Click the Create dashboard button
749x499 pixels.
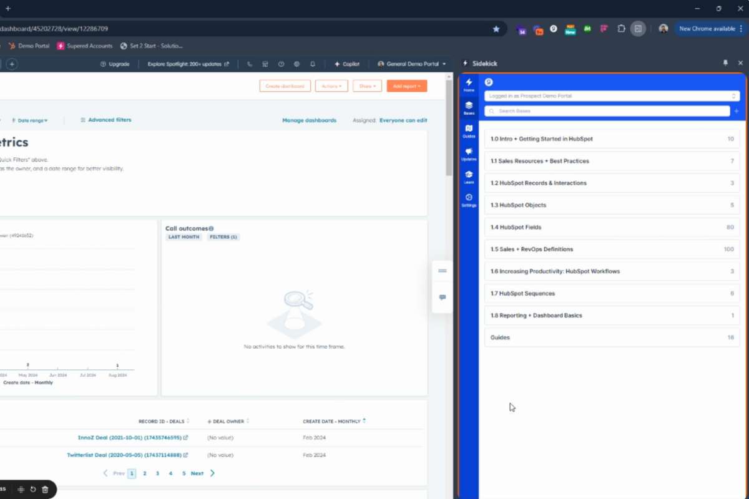pyautogui.click(x=285, y=86)
